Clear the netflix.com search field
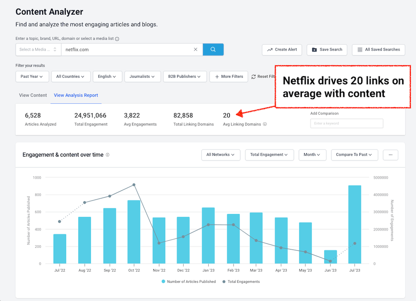Image resolution: width=416 pixels, height=301 pixels. 195,50
